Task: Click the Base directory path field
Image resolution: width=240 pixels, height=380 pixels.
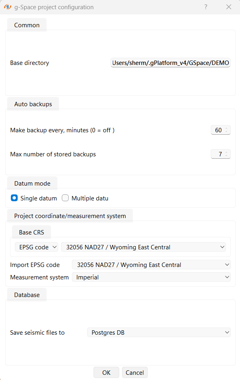Action: click(170, 63)
